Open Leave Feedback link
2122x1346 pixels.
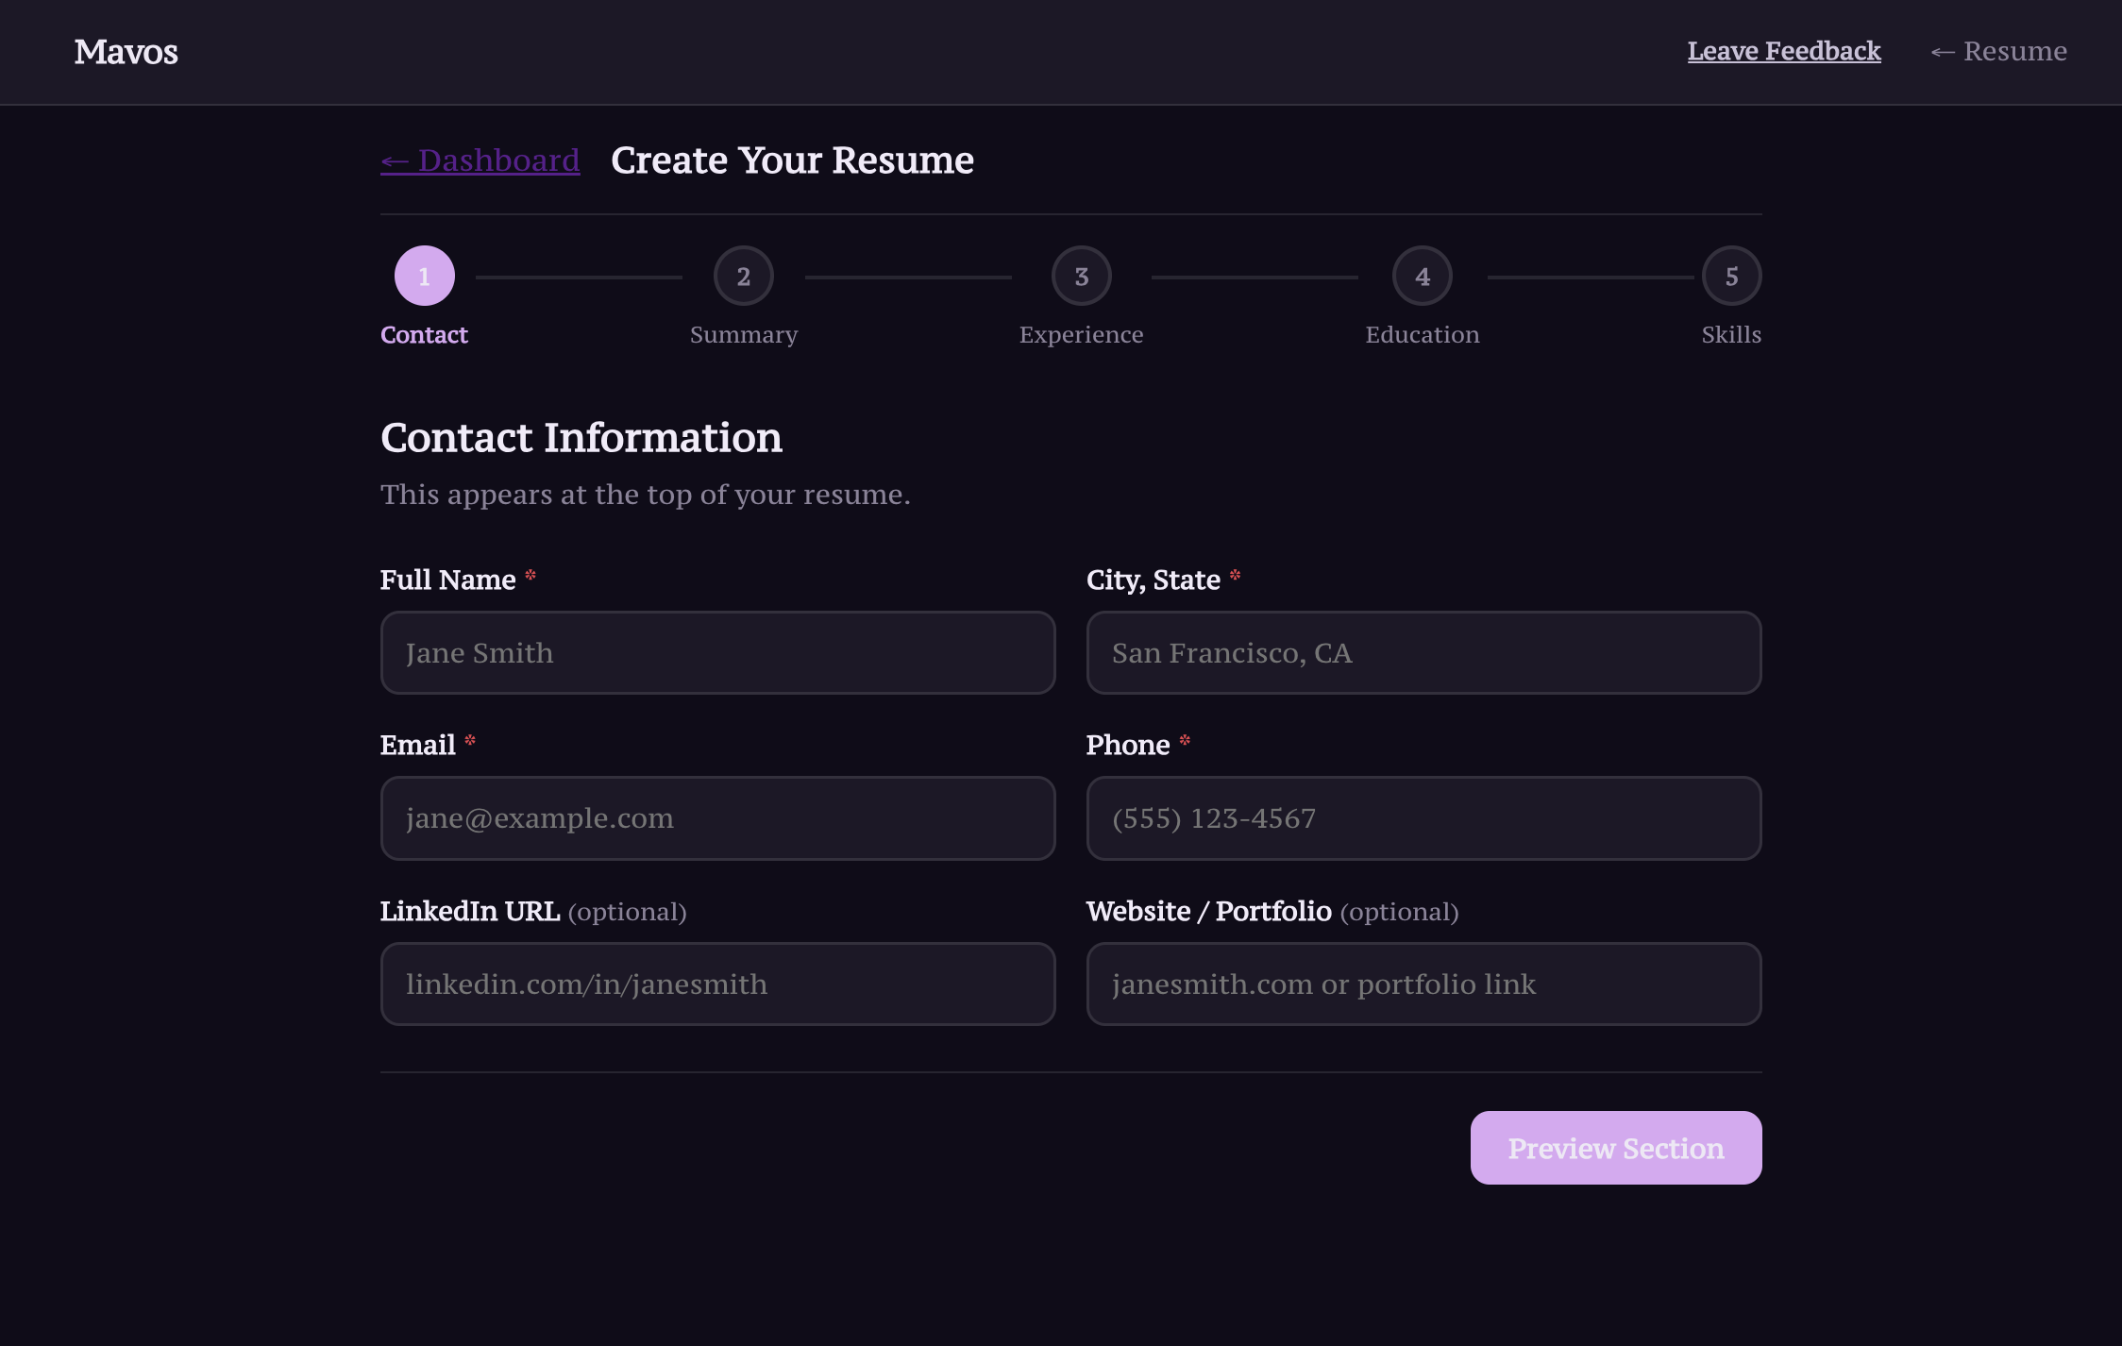point(1783,51)
